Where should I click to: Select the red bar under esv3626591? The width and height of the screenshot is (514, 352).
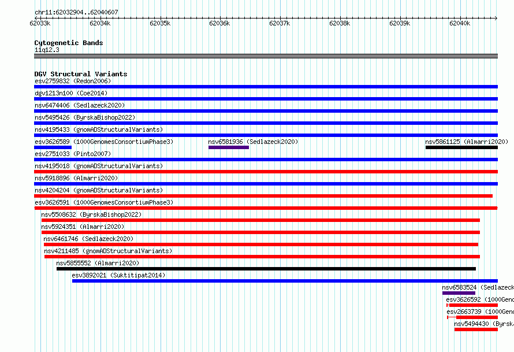pyautogui.click(x=266, y=208)
